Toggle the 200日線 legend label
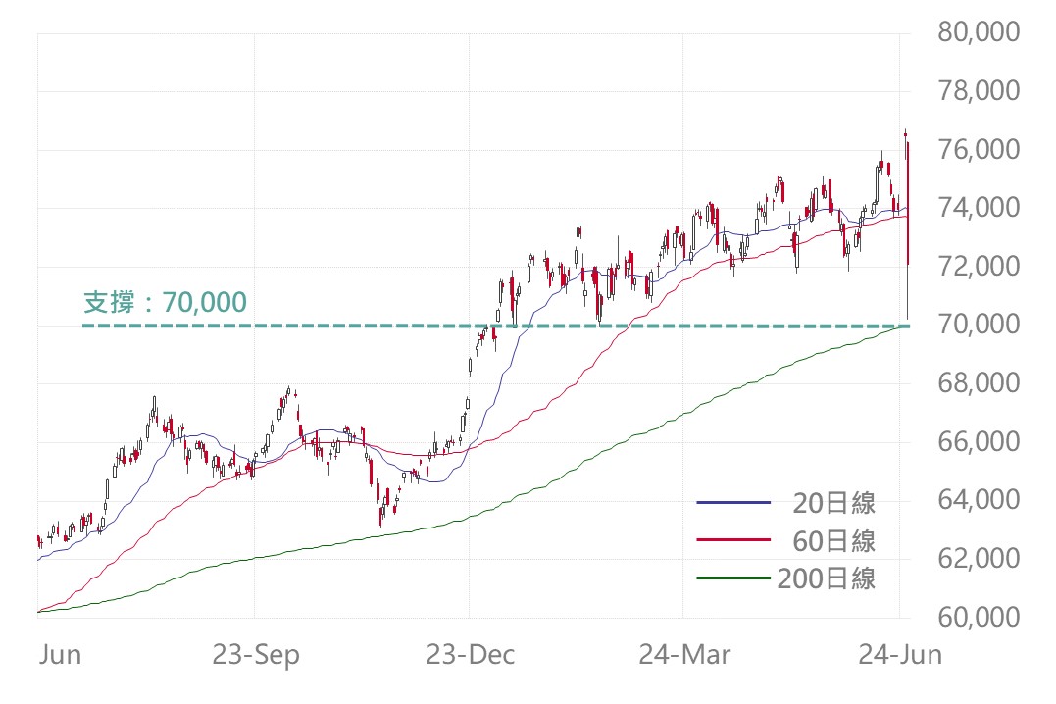Viewport: 1056px width, 704px height. [827, 578]
